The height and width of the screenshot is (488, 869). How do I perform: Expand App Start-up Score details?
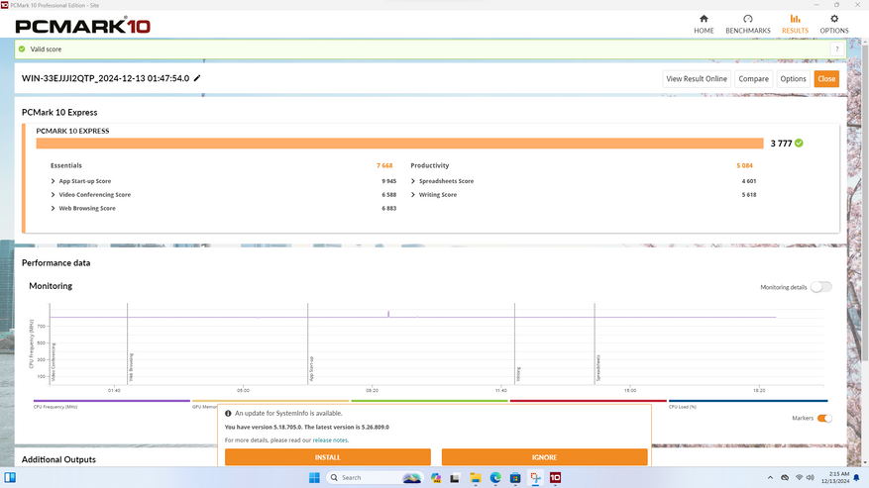click(54, 181)
